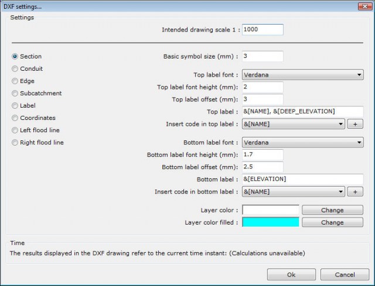Pick the Left flood line option
Screen dimensions: 375x286
(x=15, y=130)
